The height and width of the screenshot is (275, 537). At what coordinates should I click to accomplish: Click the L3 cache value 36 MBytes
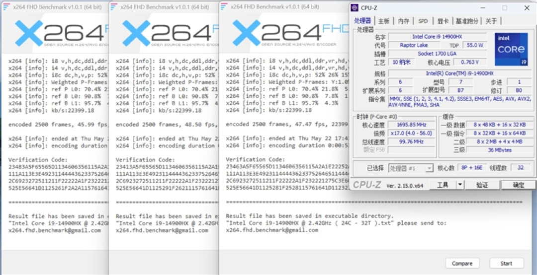[499, 150]
